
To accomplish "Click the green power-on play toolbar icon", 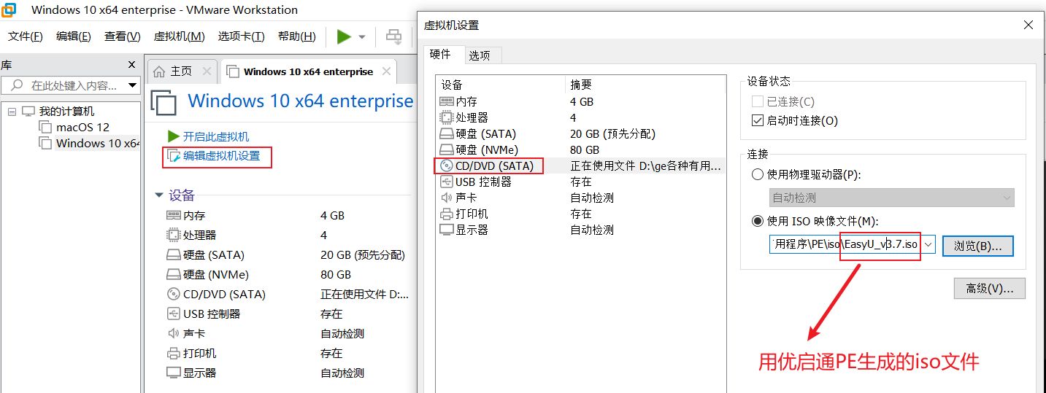I will pos(344,36).
